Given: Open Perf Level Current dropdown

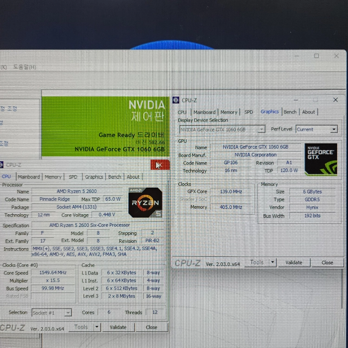Looking at the screenshot, I should tap(316, 129).
